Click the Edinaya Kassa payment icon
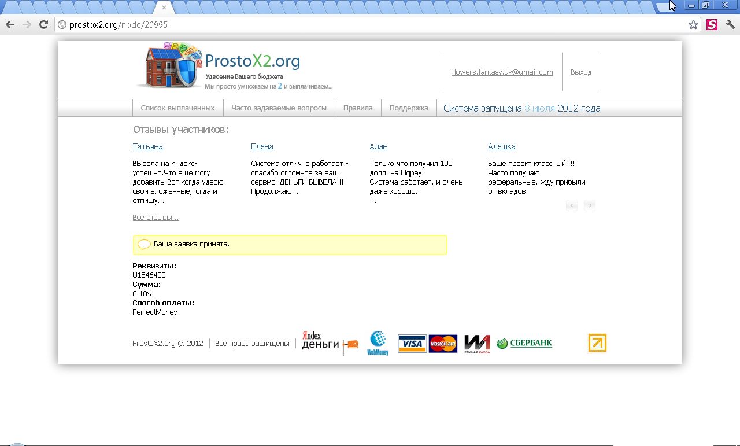This screenshot has height=446, width=740. pos(477,344)
